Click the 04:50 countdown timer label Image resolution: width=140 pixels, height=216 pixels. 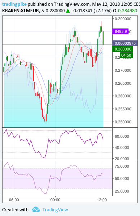tap(126, 55)
